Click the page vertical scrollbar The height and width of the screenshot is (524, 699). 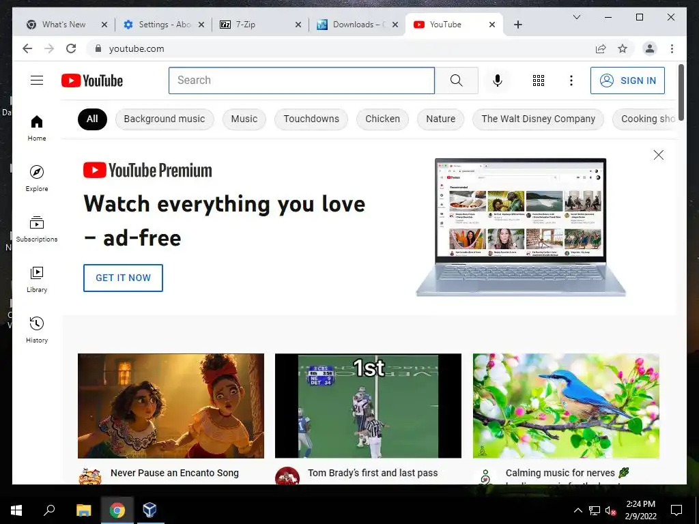681,91
